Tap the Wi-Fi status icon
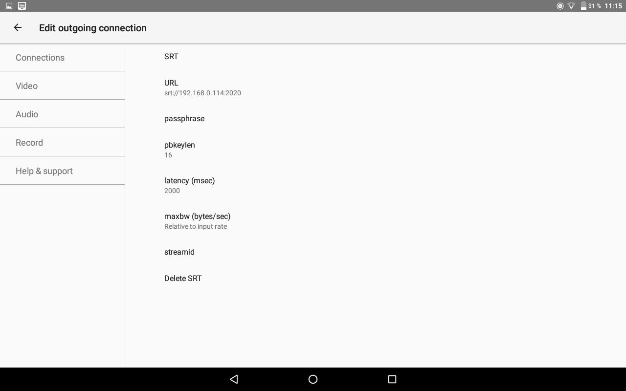626x391 pixels. [x=571, y=6]
